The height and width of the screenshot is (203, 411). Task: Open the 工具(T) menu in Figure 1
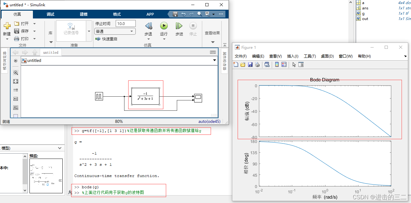pyautogui.click(x=310, y=56)
